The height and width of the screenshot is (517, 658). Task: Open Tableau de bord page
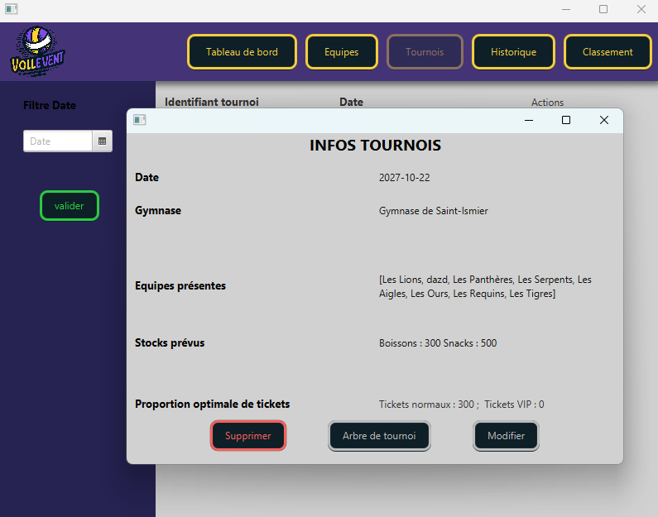[243, 52]
